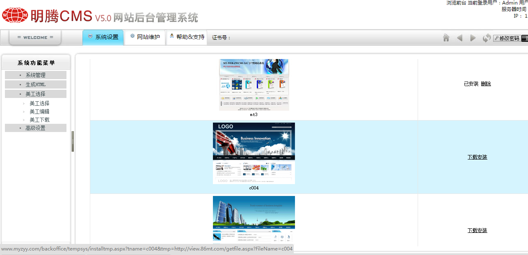
Task: Click the 删除 link for mt3
Action: (486, 84)
